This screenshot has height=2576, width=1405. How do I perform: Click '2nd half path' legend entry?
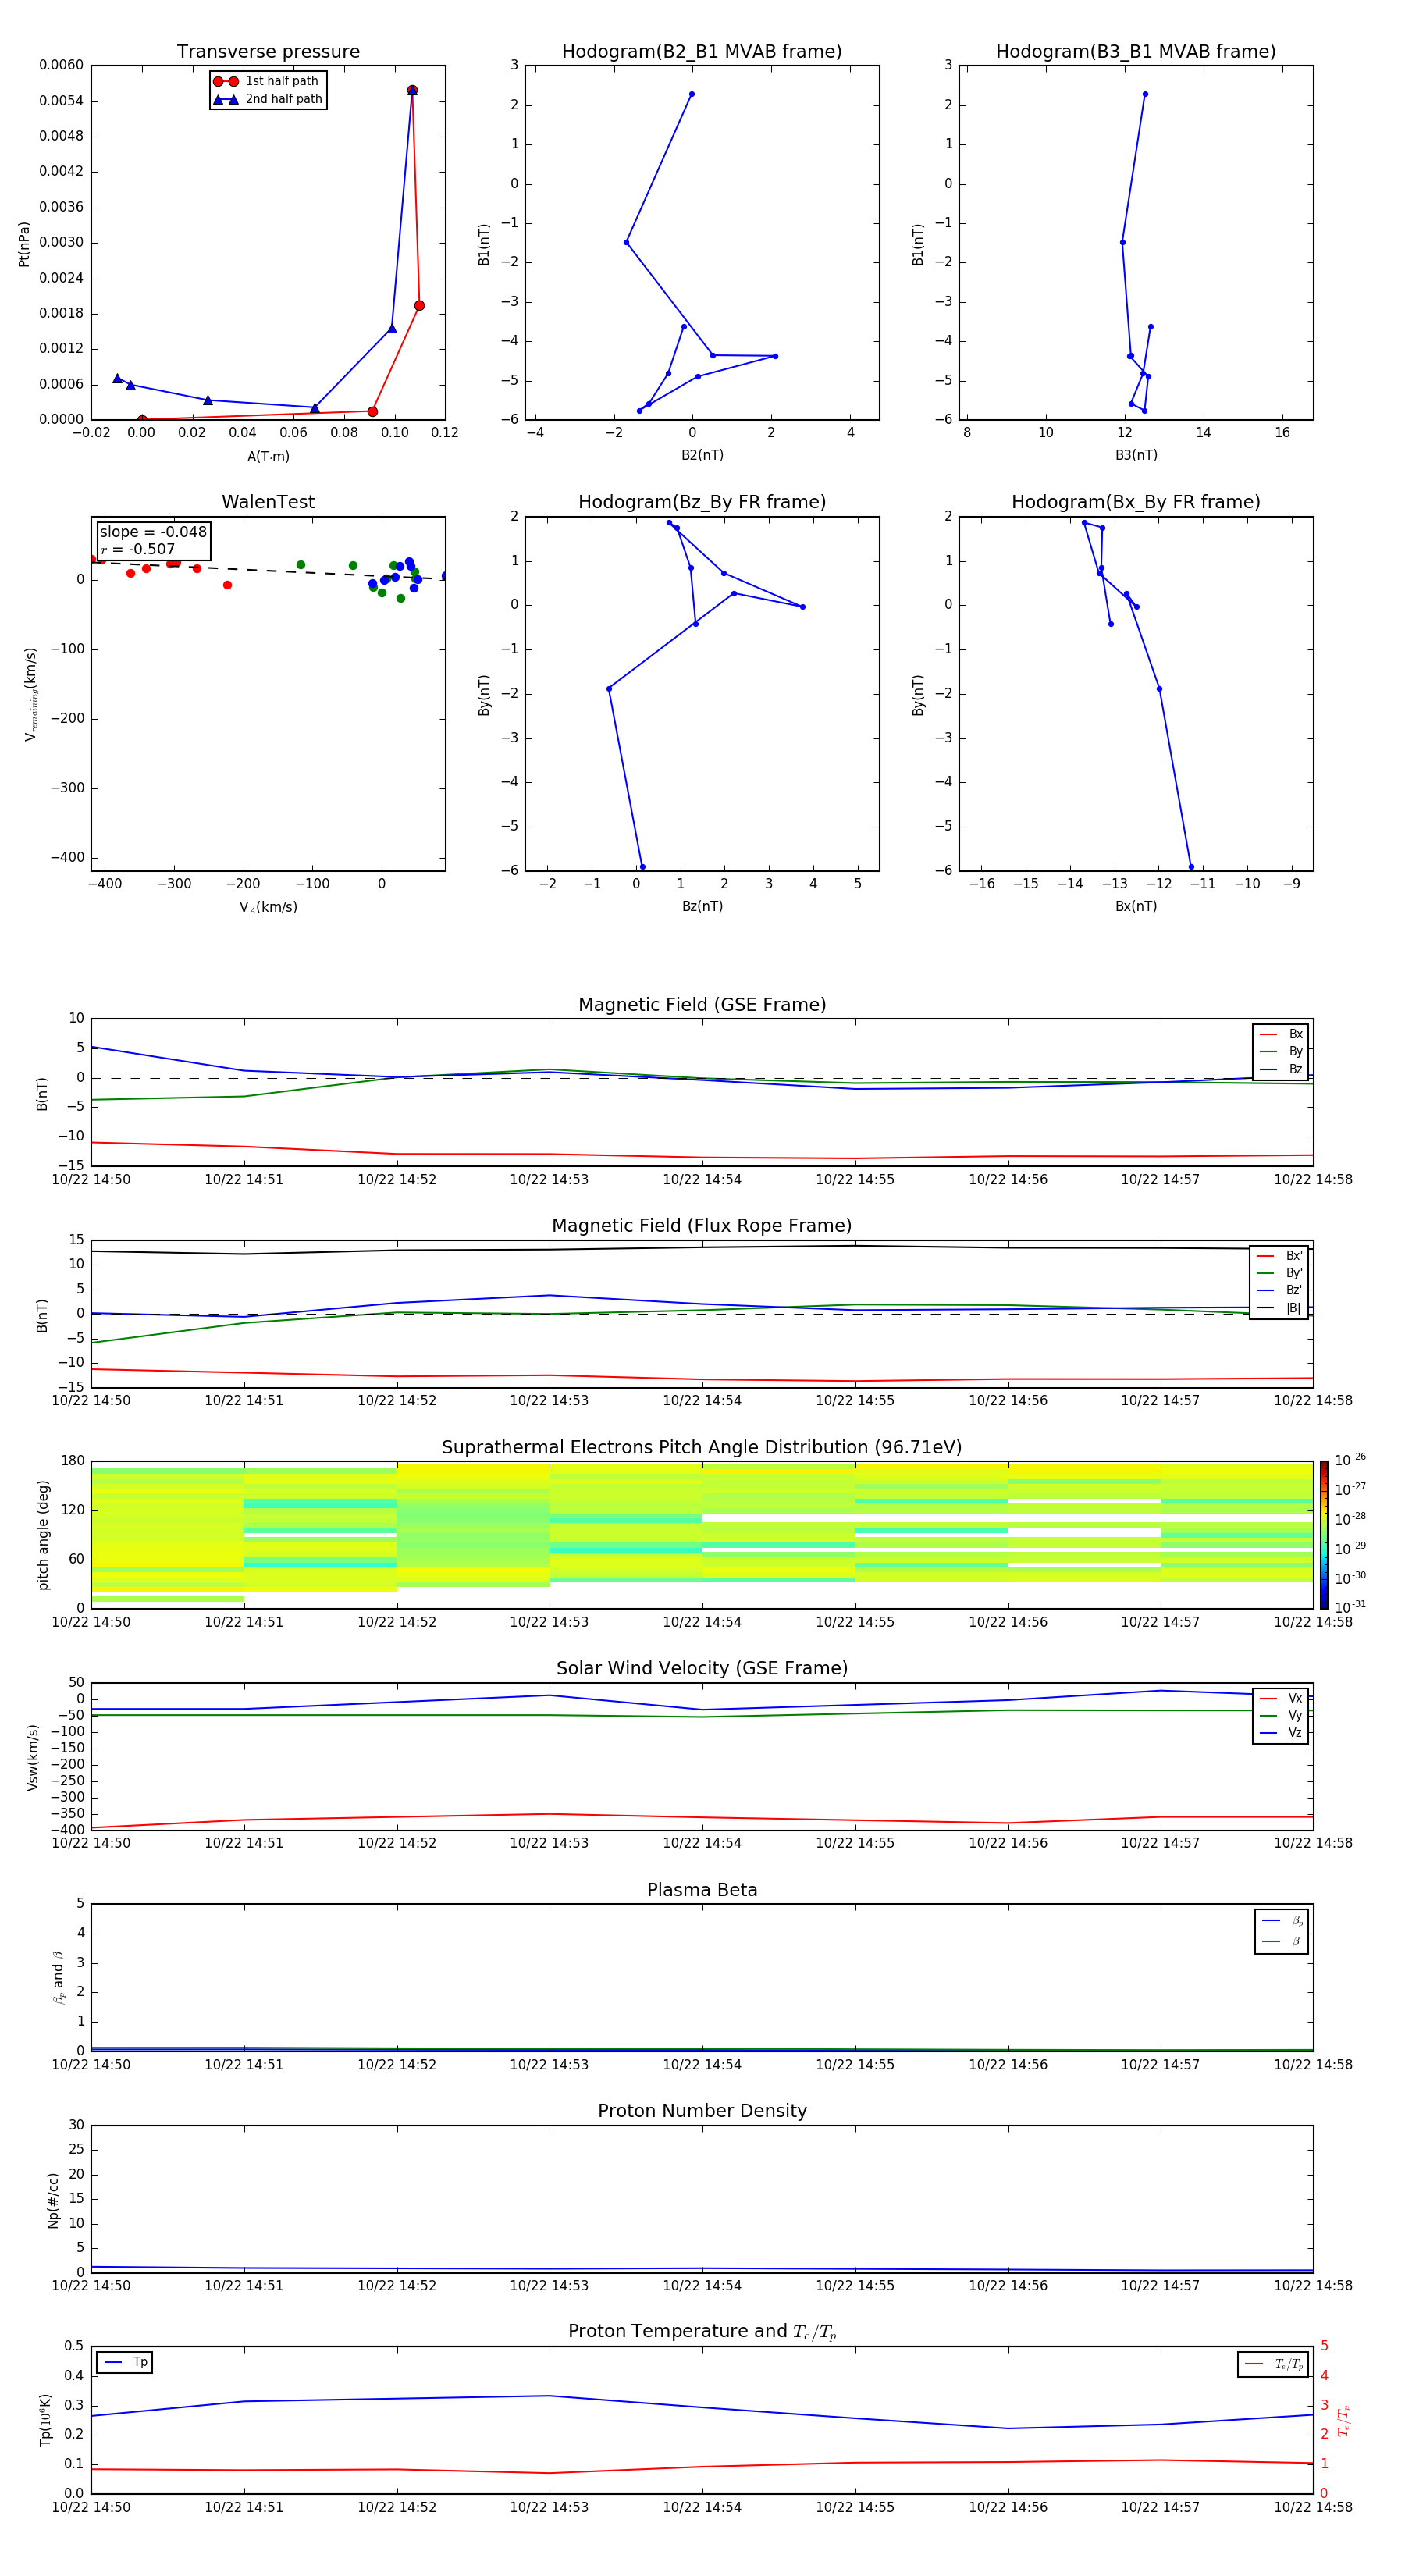[x=268, y=99]
